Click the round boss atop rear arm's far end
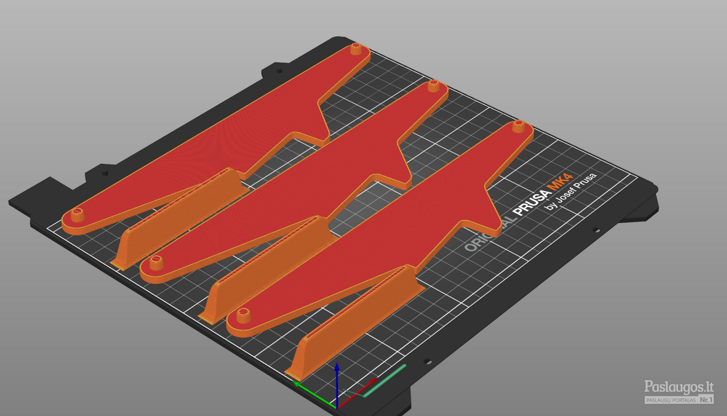This screenshot has width=727, height=416. click(x=356, y=49)
